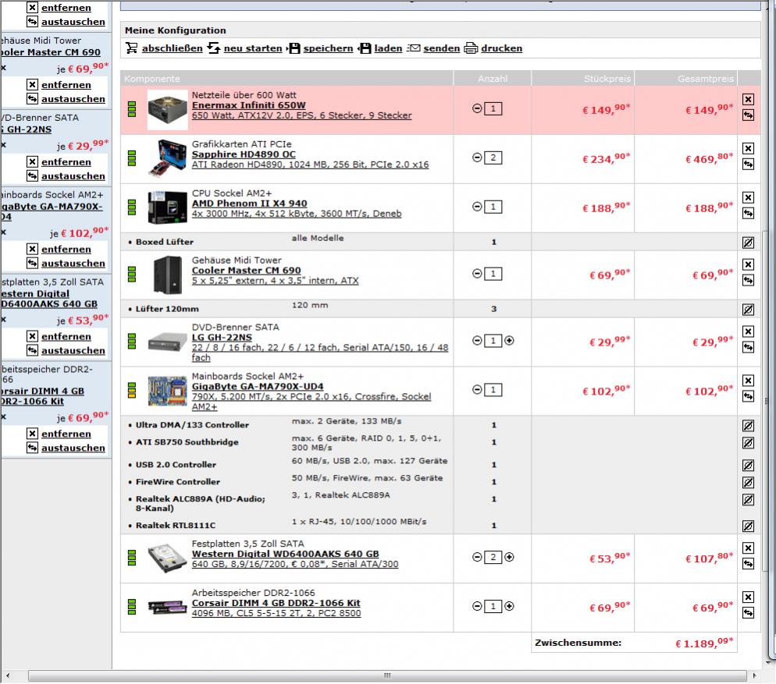Image resolution: width=776 pixels, height=684 pixels.
Task: Remove Sapphire HD4890 OC with its X icon
Action: click(x=748, y=148)
